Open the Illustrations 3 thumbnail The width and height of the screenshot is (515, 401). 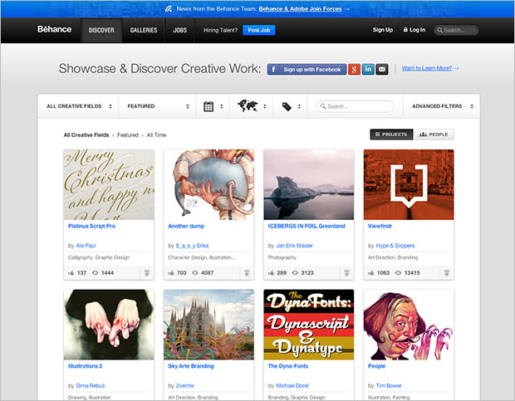click(109, 325)
